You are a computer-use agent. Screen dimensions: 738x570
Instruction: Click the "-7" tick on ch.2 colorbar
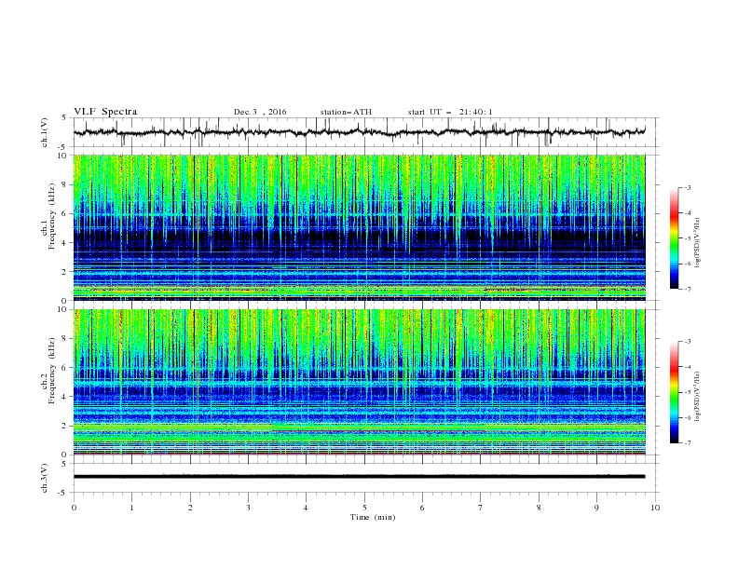(687, 442)
